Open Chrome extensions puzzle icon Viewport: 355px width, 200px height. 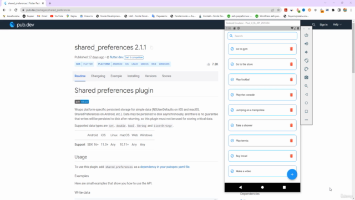pyautogui.click(x=333, y=10)
